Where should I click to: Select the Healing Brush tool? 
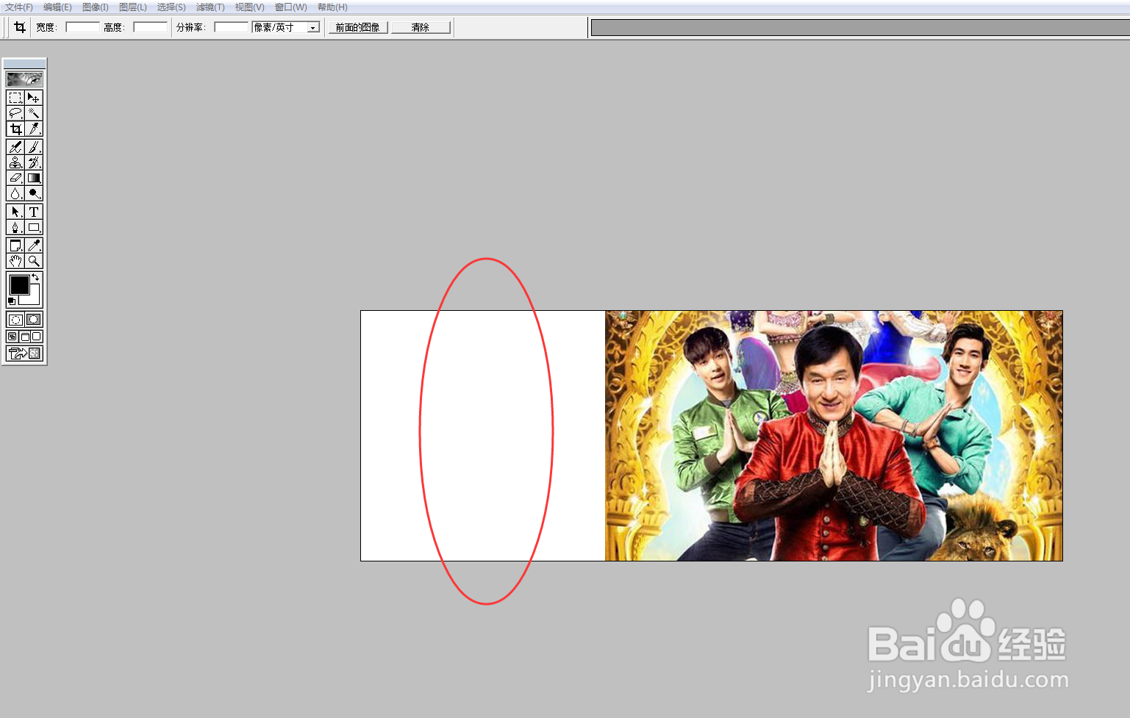(15, 147)
